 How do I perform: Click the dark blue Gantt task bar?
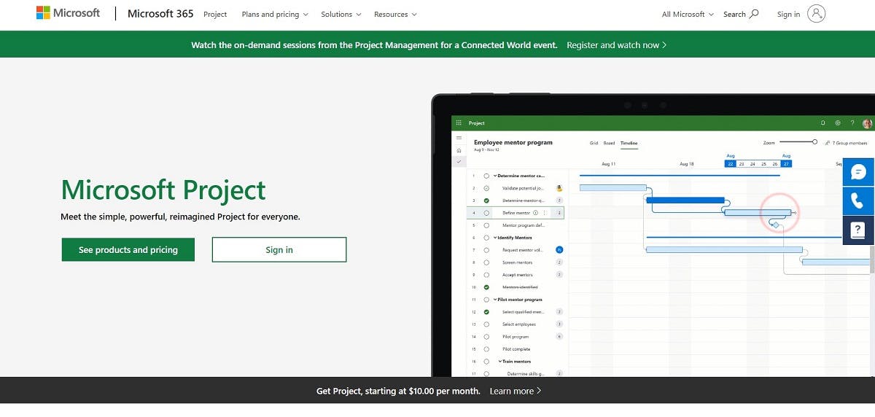coord(685,200)
